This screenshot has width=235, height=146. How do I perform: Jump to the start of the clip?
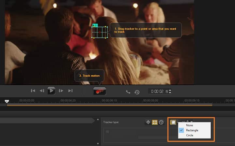(x=33, y=91)
